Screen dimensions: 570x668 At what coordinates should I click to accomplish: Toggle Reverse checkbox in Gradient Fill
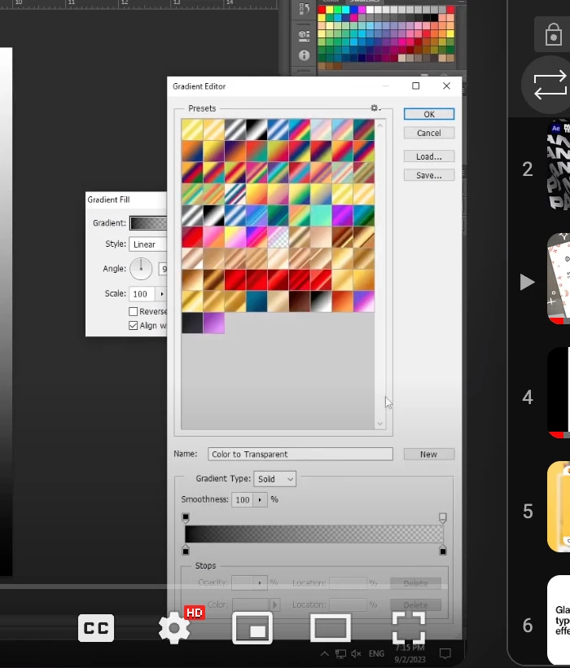click(134, 311)
